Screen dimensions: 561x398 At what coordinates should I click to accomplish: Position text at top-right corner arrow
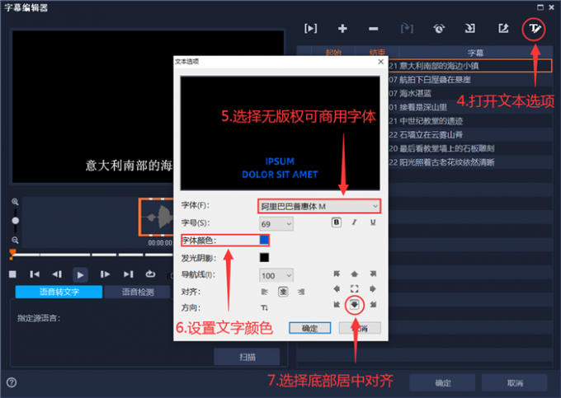[373, 274]
